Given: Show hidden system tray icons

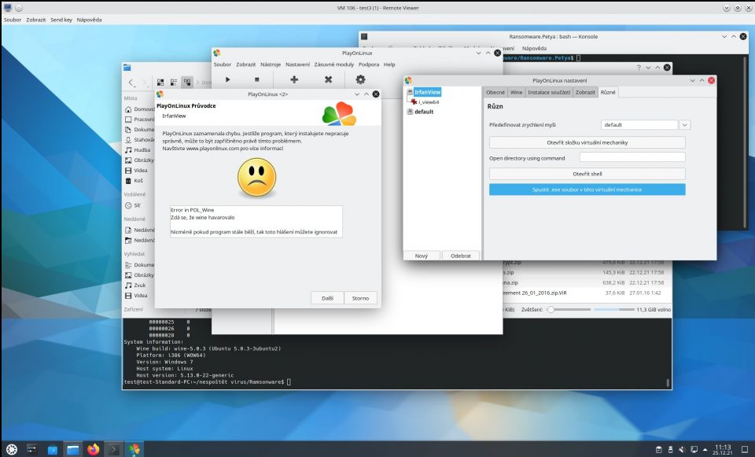Looking at the screenshot, I should 705,450.
